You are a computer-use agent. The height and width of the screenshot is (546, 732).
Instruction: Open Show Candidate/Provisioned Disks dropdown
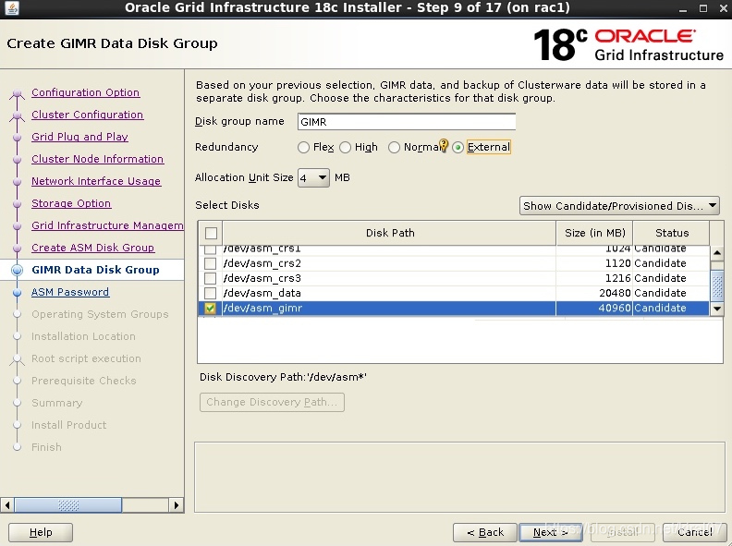coord(619,206)
